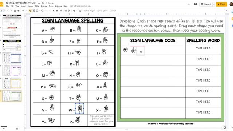Open the Line type dropdown arrow
The height and width of the screenshot is (131, 233).
click(x=49, y=11)
